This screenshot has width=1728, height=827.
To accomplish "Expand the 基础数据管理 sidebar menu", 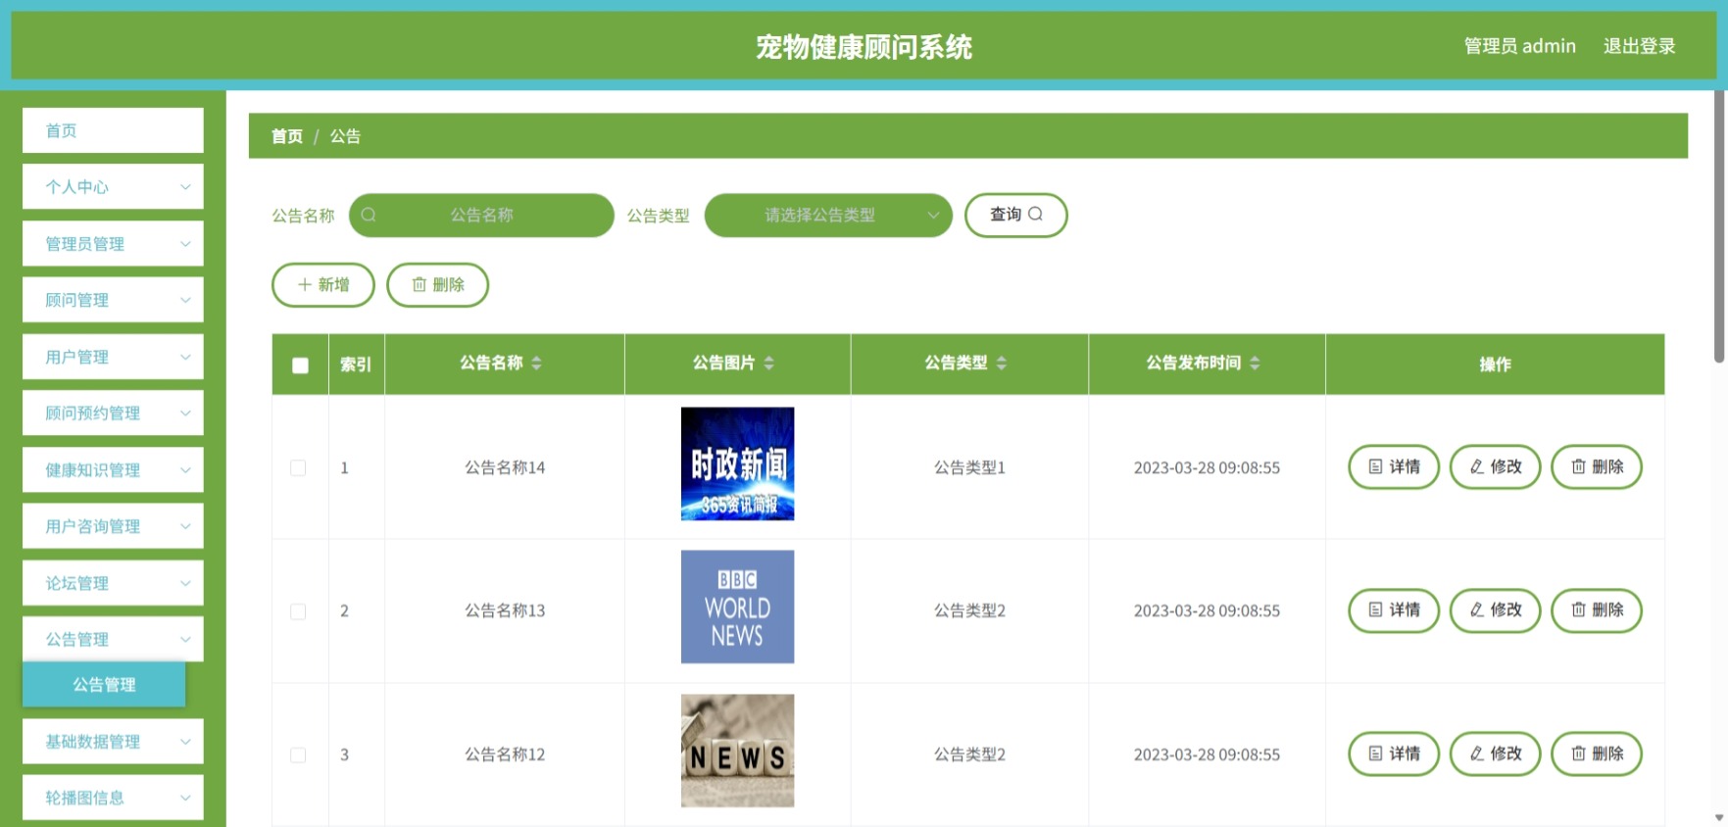I will [x=113, y=742].
